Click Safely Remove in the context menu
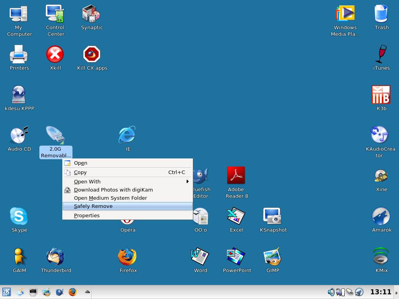This screenshot has height=299, width=399. 127,206
